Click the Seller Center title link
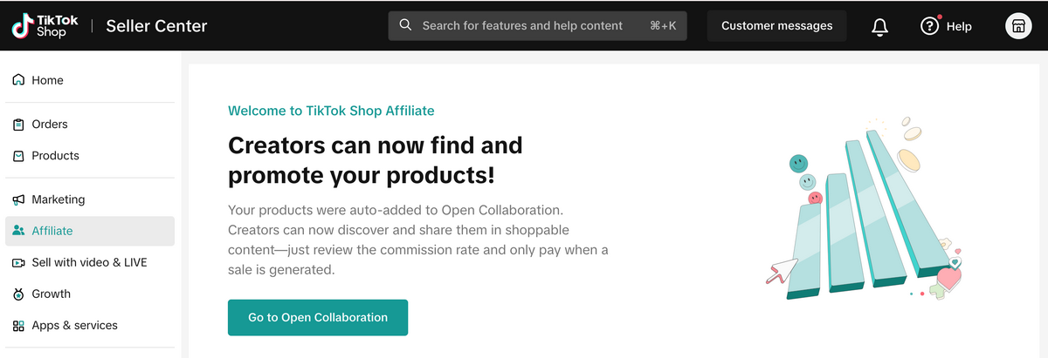Viewport: 1048px width, 358px height. (x=156, y=26)
